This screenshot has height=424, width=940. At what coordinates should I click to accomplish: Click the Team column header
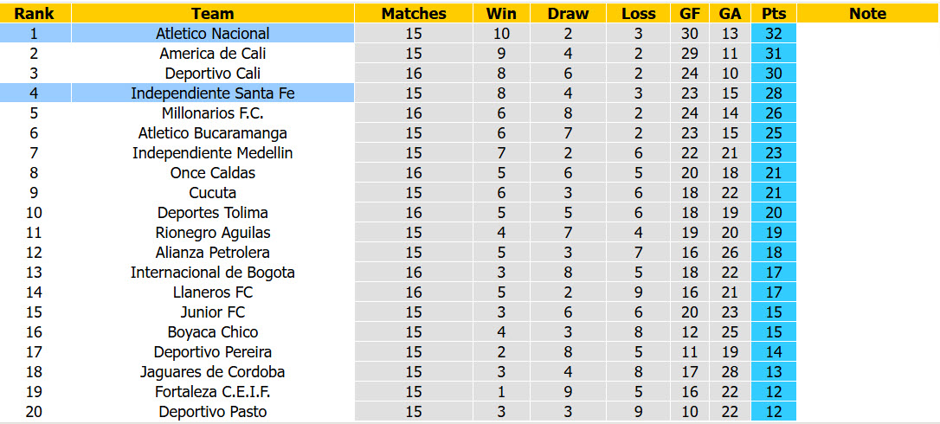213,13
